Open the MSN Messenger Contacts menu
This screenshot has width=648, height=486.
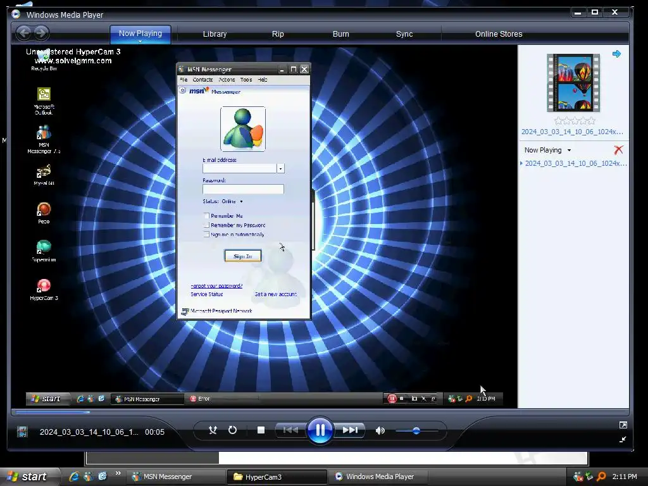coord(202,80)
